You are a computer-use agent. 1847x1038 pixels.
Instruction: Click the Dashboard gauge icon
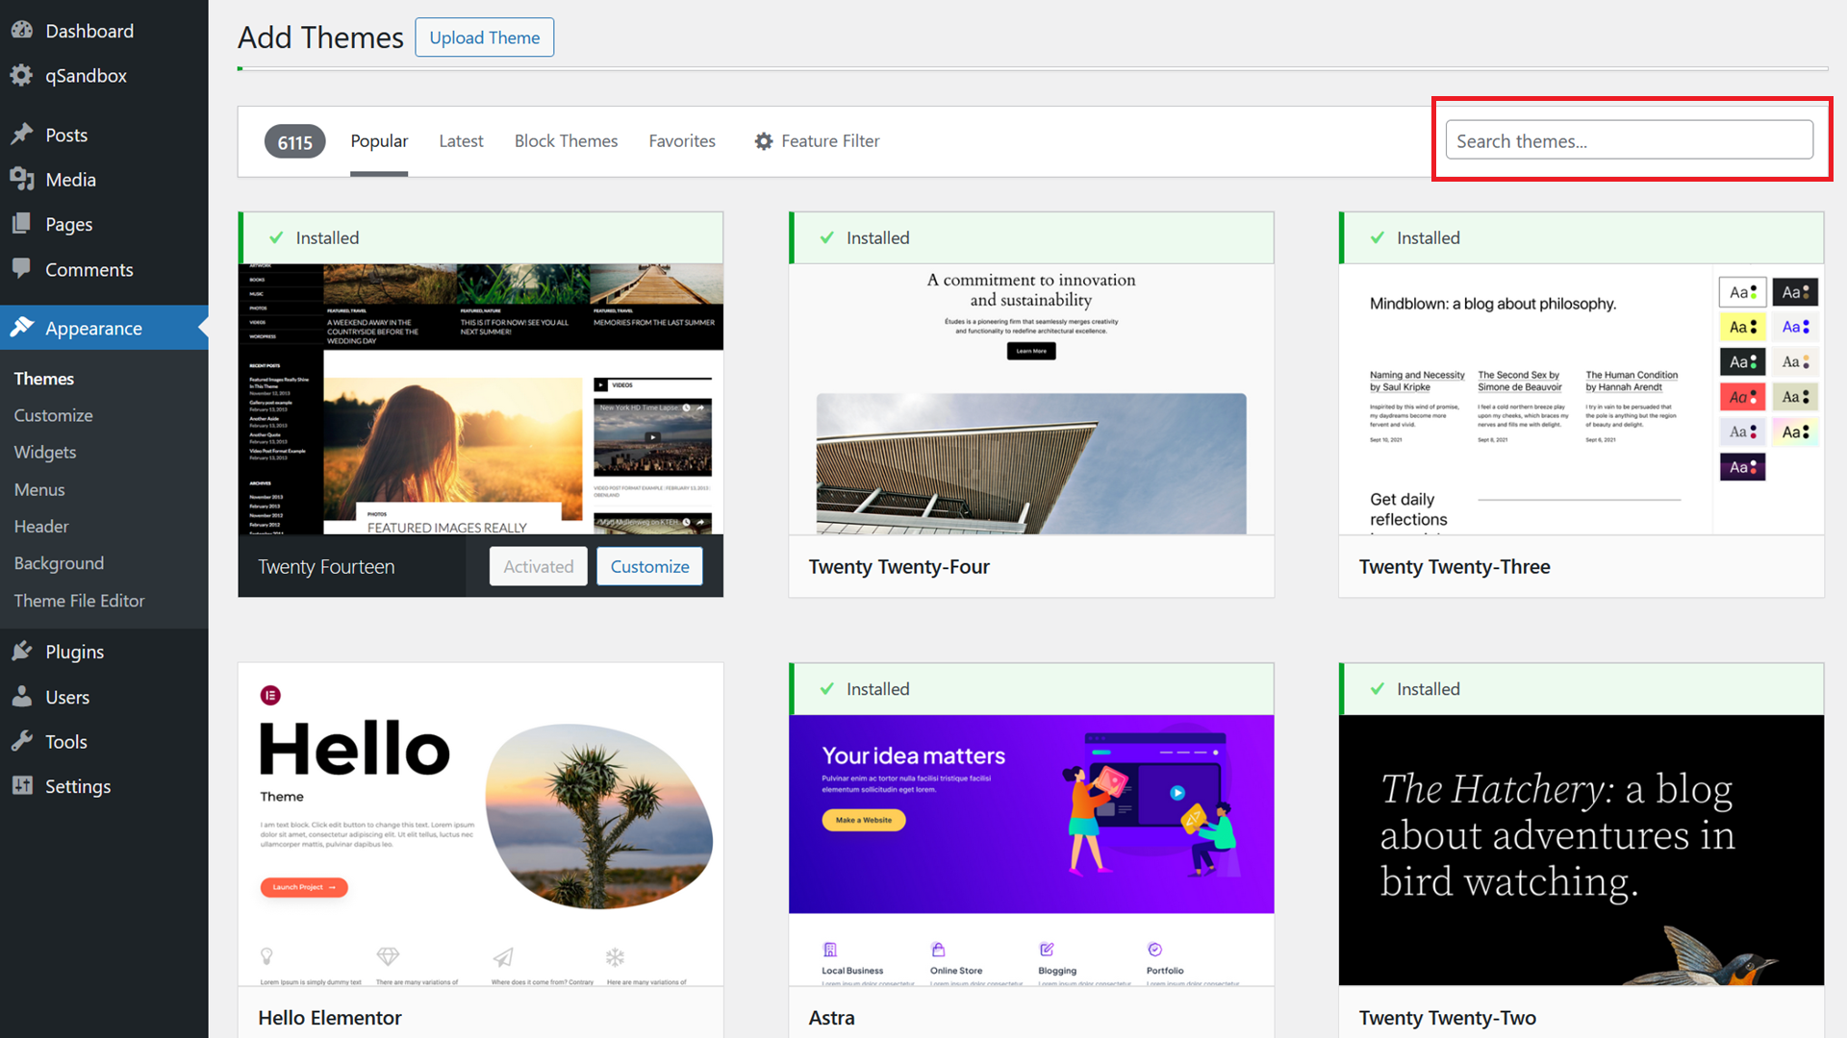pyautogui.click(x=22, y=30)
